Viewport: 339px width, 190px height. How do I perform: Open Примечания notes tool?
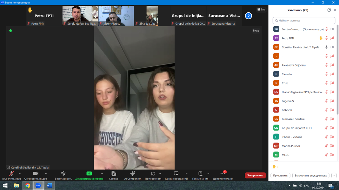200,174
